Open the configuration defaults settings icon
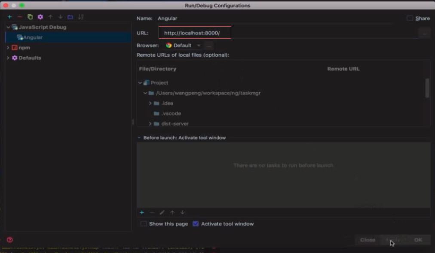 pyautogui.click(x=40, y=17)
